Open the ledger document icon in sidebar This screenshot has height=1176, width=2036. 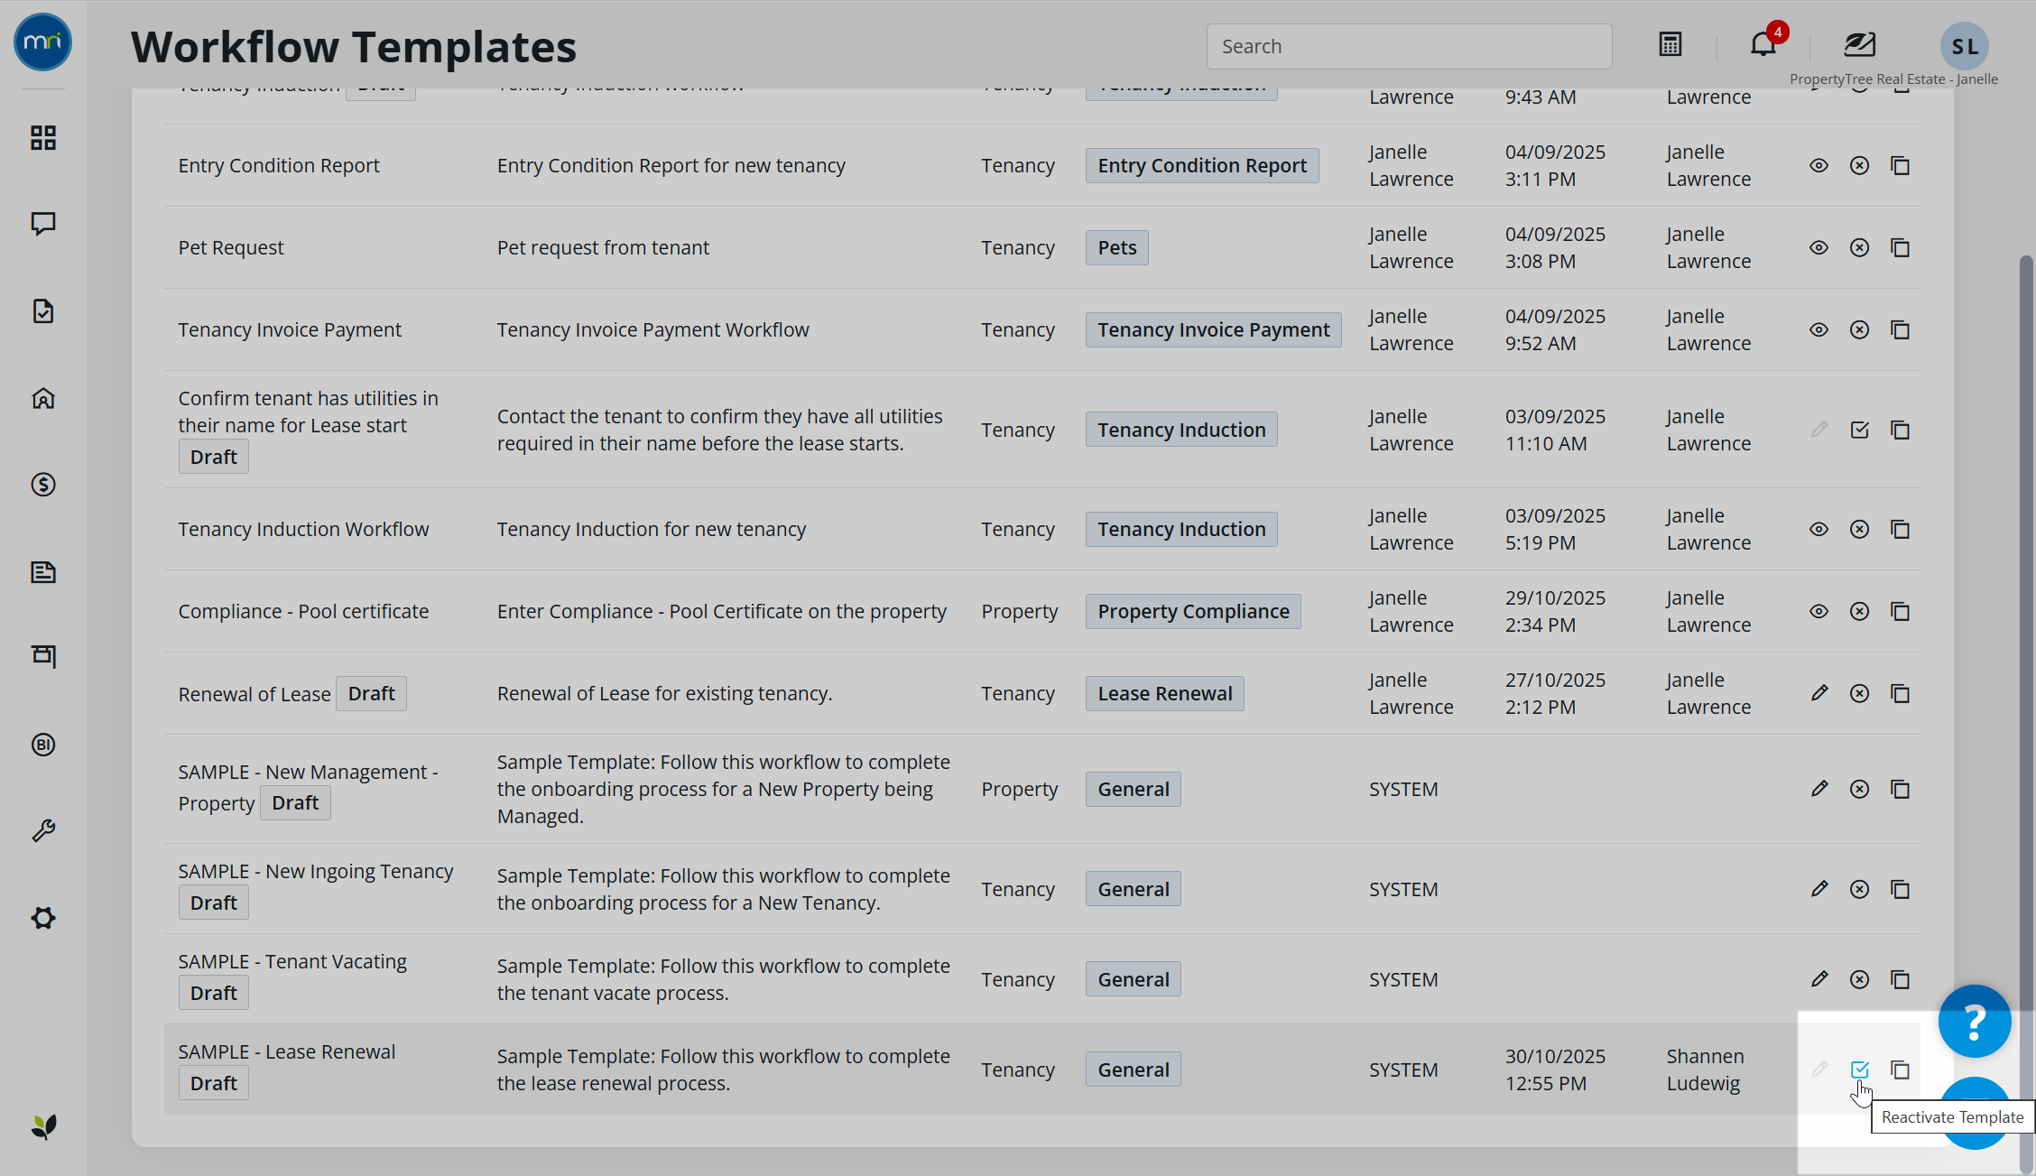[43, 571]
